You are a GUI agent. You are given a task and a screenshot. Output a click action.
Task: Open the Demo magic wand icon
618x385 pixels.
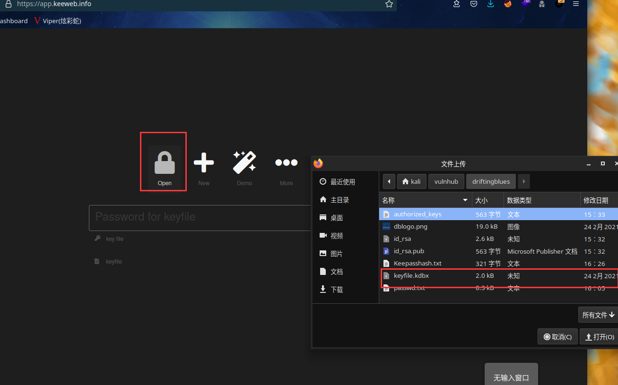244,162
